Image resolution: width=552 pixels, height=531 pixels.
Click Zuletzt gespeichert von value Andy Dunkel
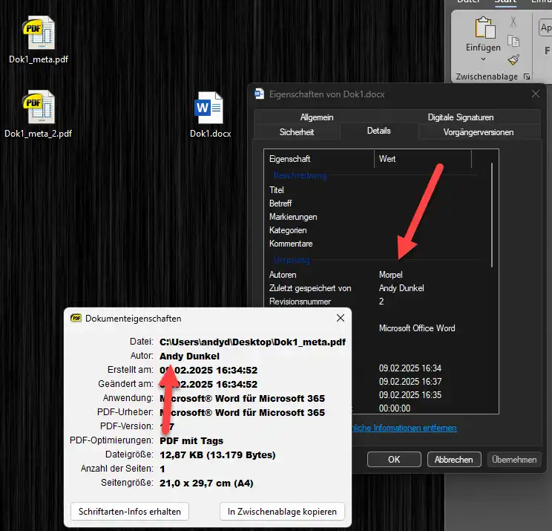click(x=401, y=288)
